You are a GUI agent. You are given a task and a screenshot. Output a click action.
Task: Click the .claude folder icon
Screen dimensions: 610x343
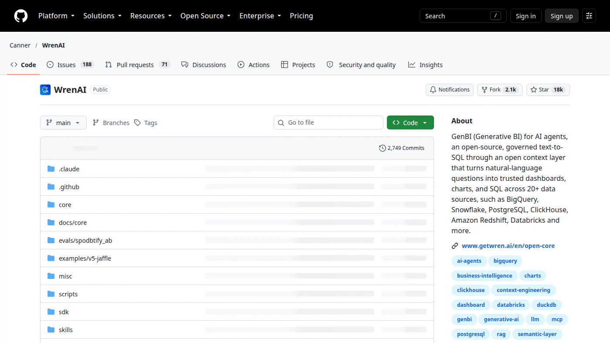pyautogui.click(x=51, y=169)
